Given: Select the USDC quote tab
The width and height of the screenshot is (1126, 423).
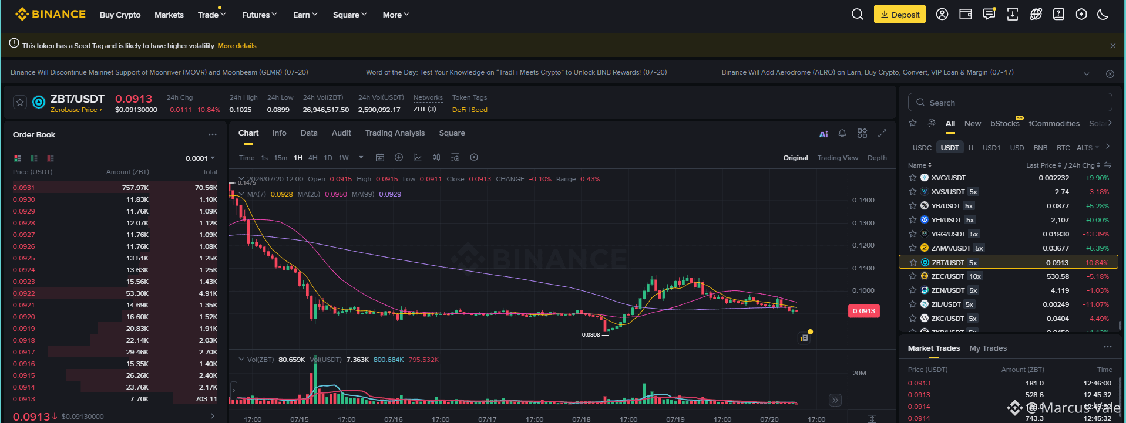Looking at the screenshot, I should [922, 148].
